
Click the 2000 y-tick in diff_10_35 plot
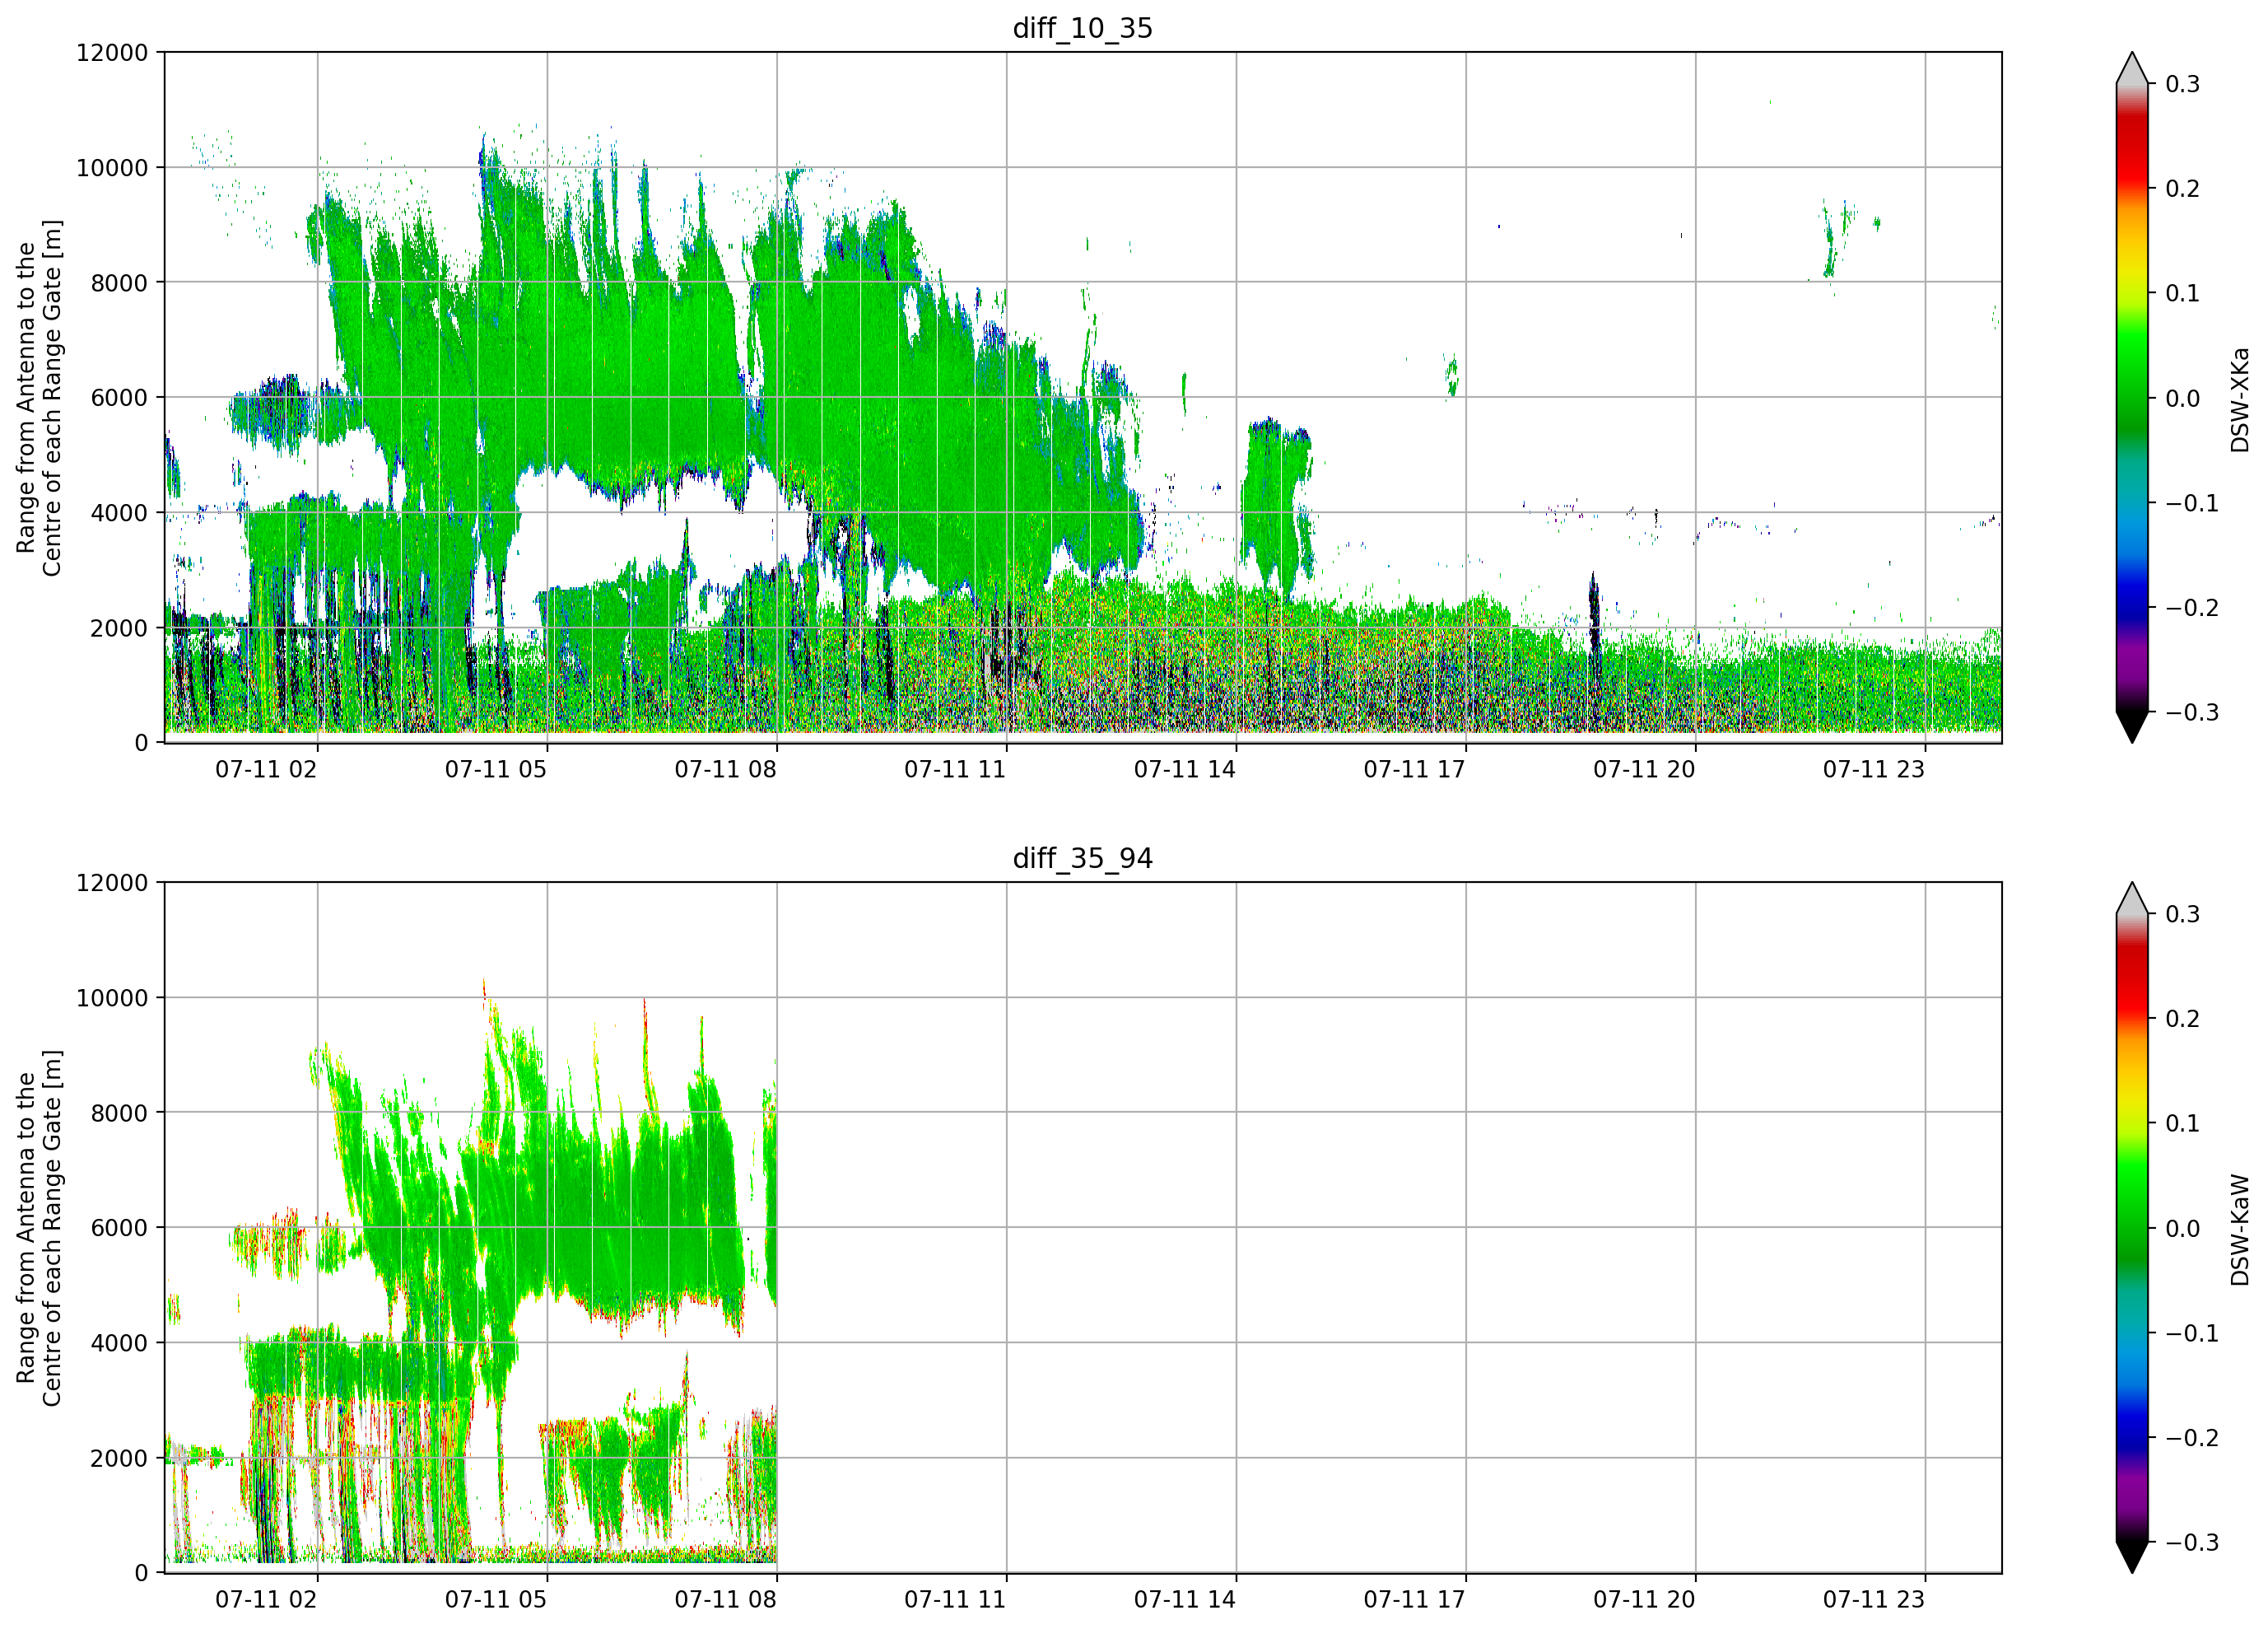pyautogui.click(x=119, y=628)
